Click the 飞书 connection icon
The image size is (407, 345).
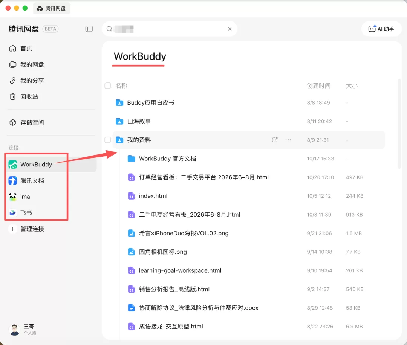click(x=13, y=213)
